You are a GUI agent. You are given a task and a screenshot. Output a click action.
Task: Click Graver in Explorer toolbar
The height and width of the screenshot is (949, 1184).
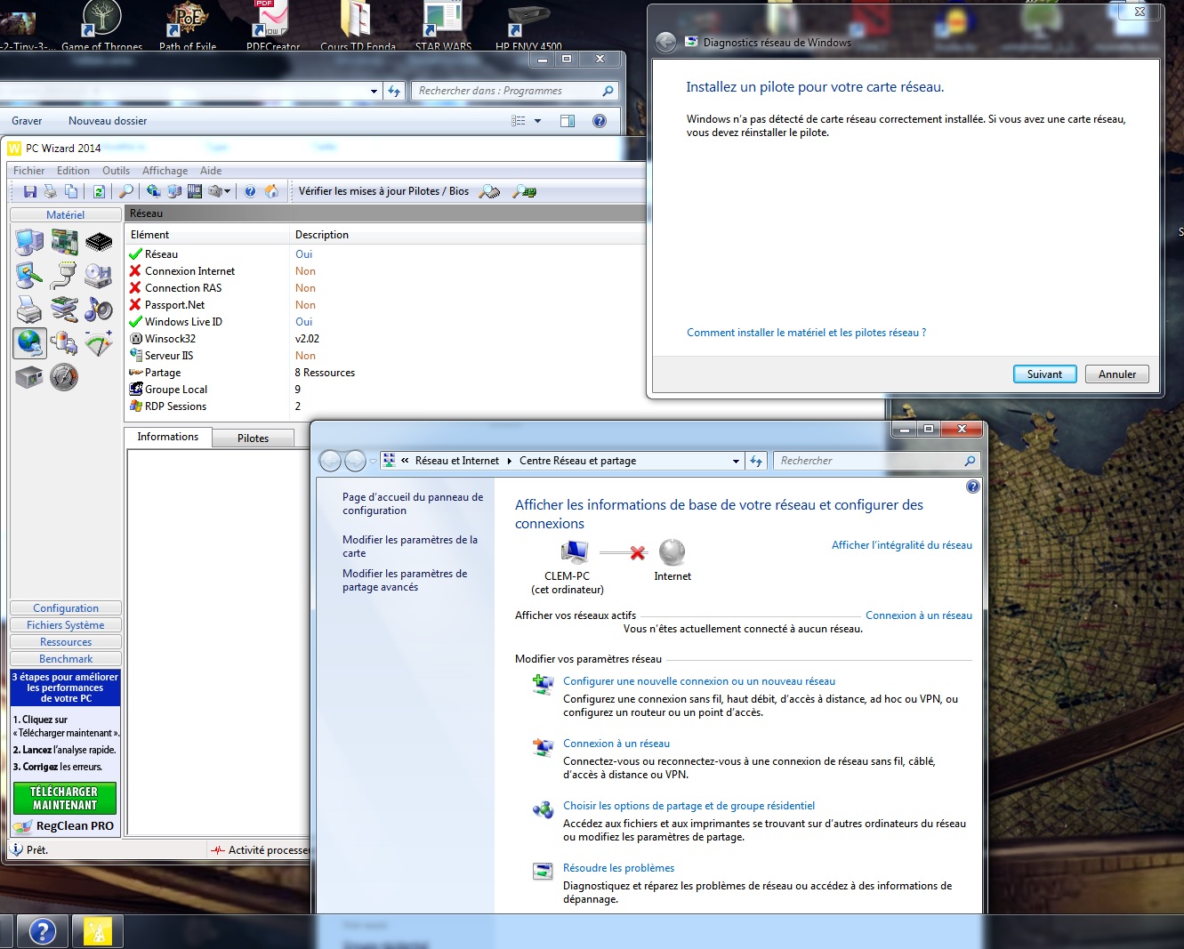click(x=27, y=121)
